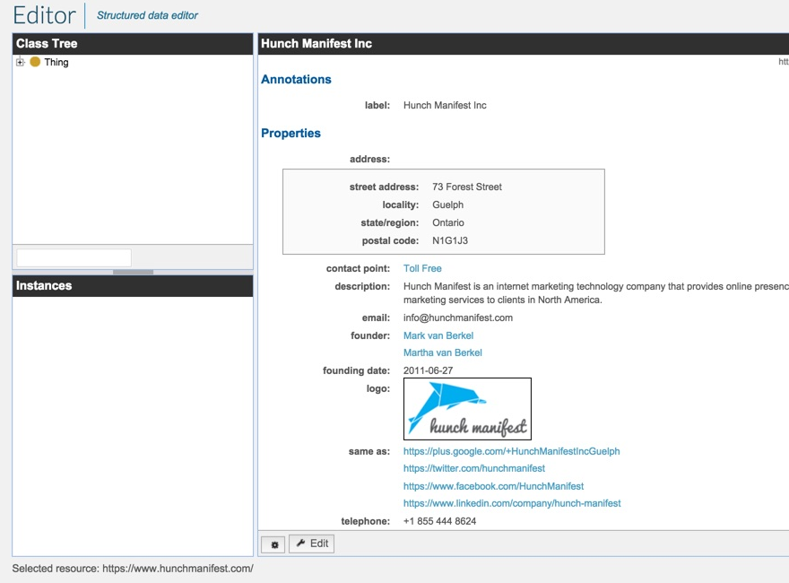
Task: Open the LinkedIn hunch-manifest link
Action: click(512, 503)
